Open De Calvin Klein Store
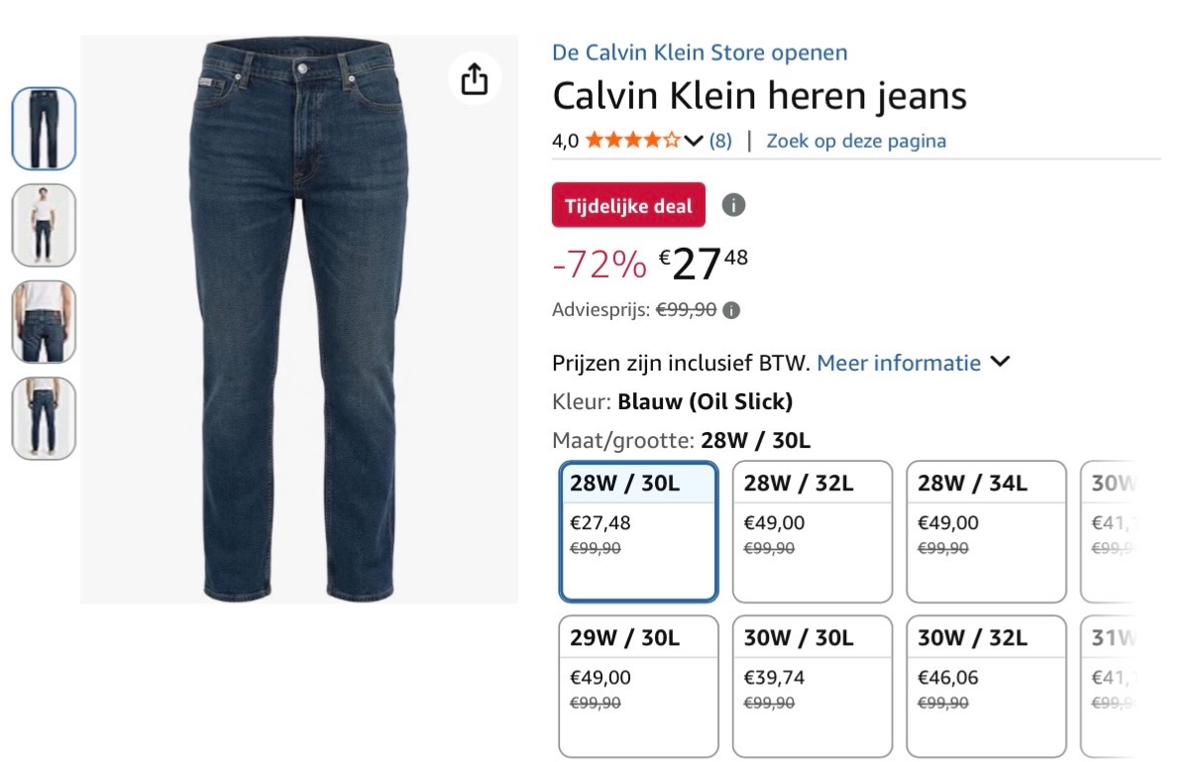The image size is (1196, 762). (700, 52)
